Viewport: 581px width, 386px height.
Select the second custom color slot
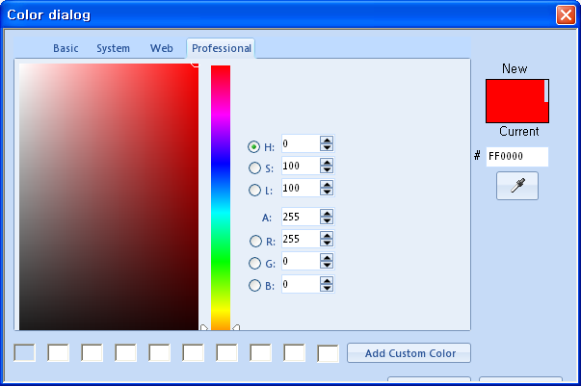pyautogui.click(x=58, y=352)
